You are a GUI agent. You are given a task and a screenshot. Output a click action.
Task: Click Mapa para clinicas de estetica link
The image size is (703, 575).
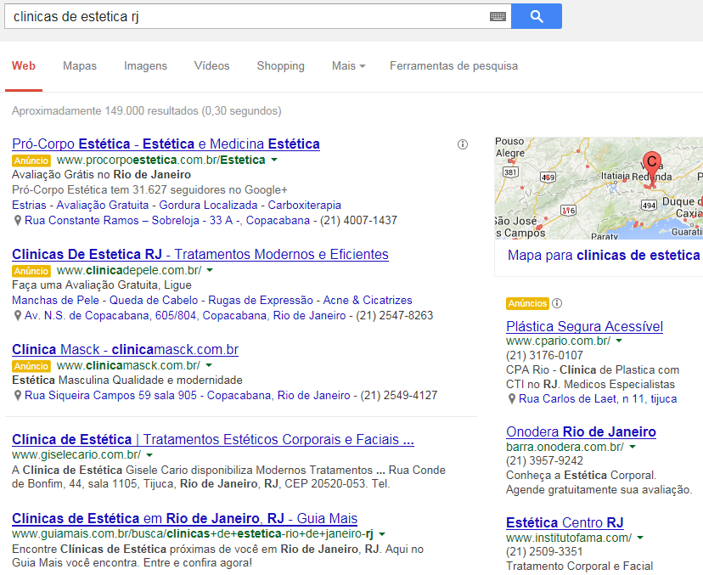pos(604,255)
